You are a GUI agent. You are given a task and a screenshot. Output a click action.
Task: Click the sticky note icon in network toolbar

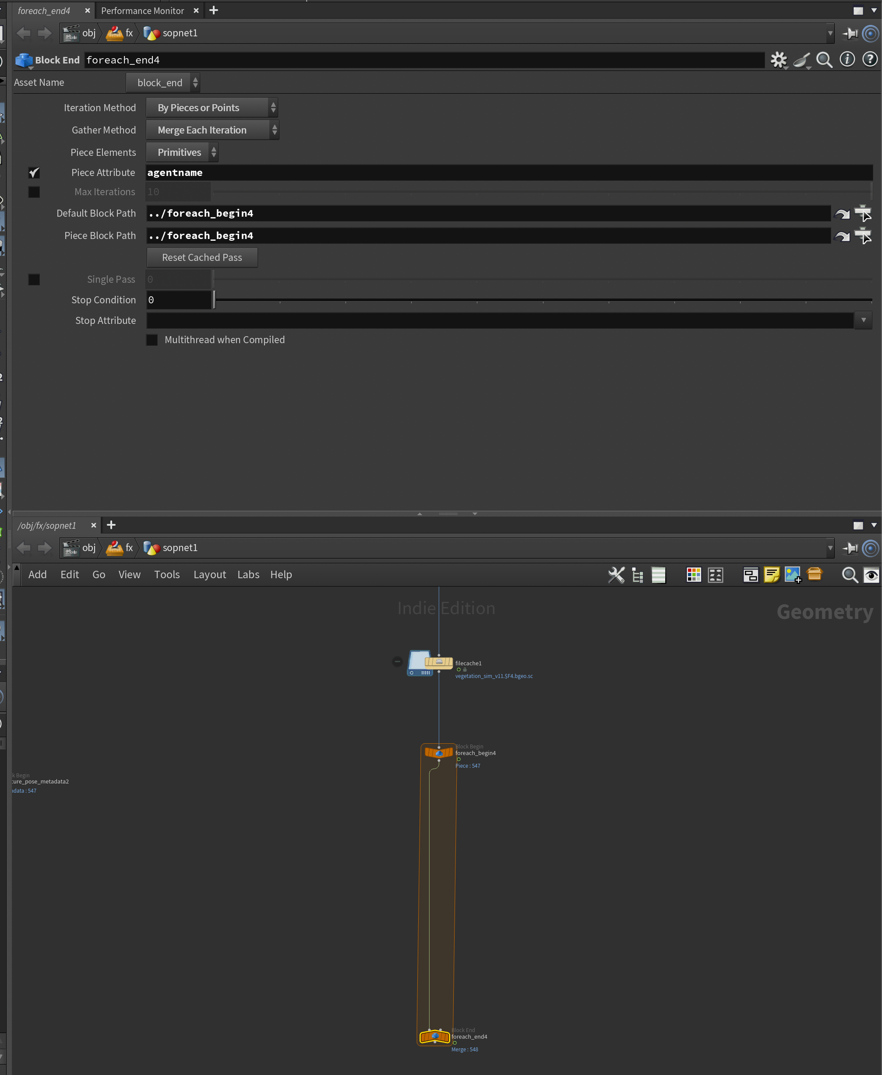point(771,575)
